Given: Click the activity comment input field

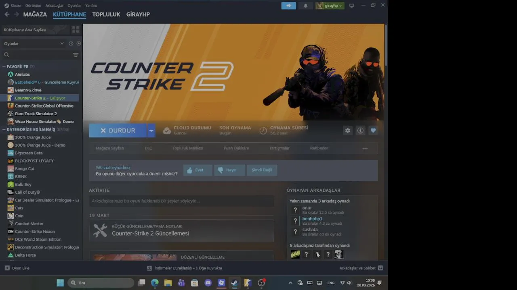Looking at the screenshot, I should coord(181,201).
